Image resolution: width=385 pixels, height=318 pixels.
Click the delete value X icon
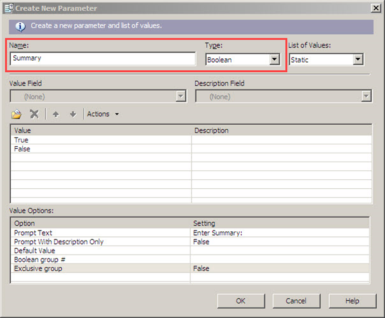pyautogui.click(x=34, y=114)
